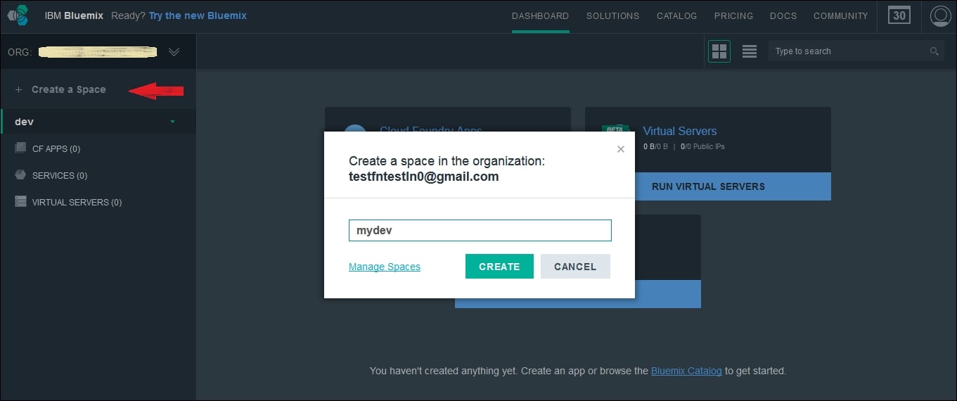The image size is (957, 401).
Task: Open the DOCS menu
Action: (783, 15)
